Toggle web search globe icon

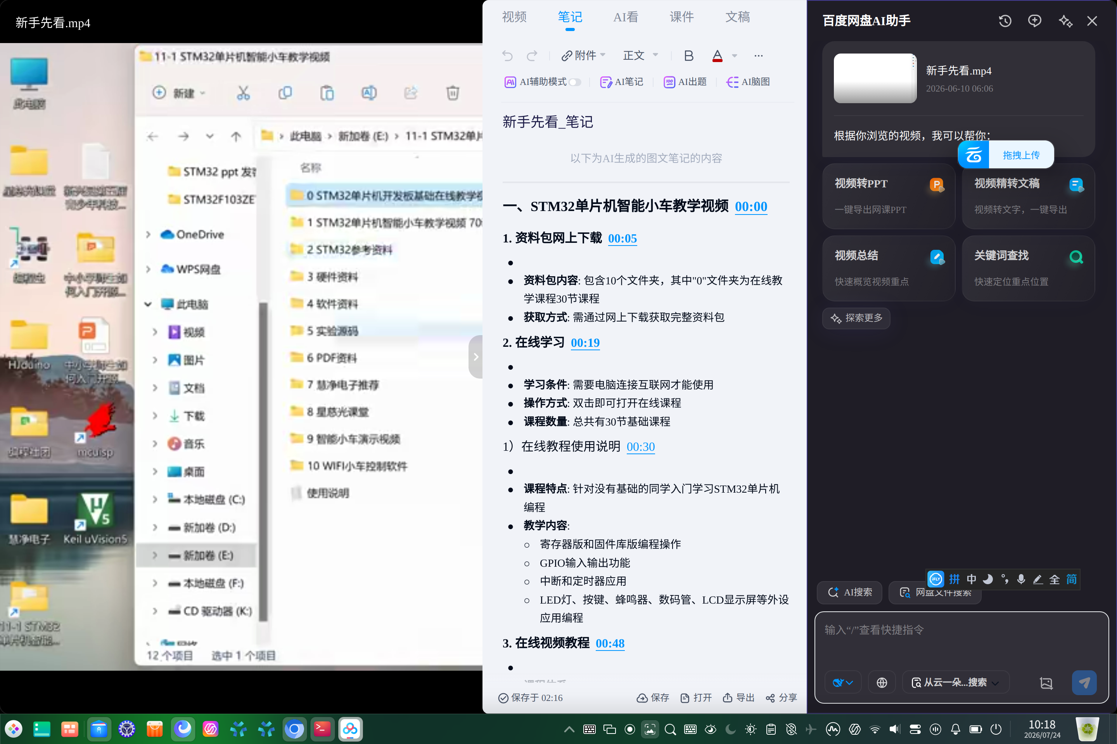tap(882, 682)
